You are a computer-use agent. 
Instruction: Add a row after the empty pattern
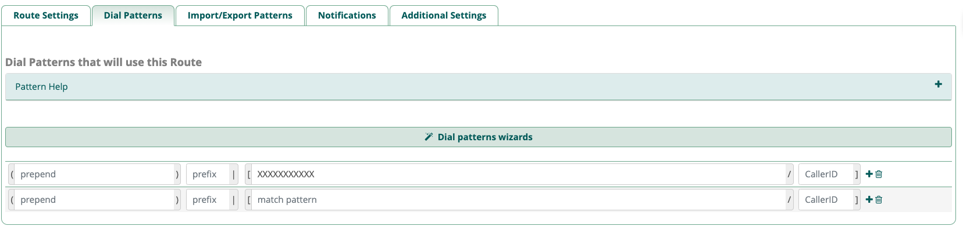tap(869, 199)
